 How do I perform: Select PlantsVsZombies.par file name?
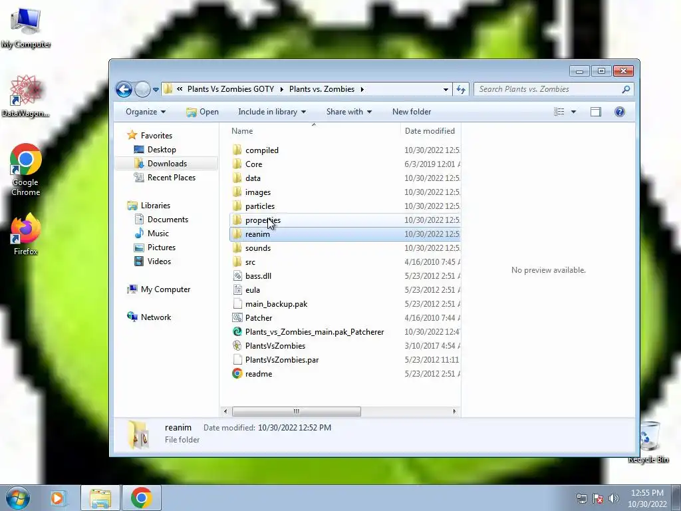[282, 360]
